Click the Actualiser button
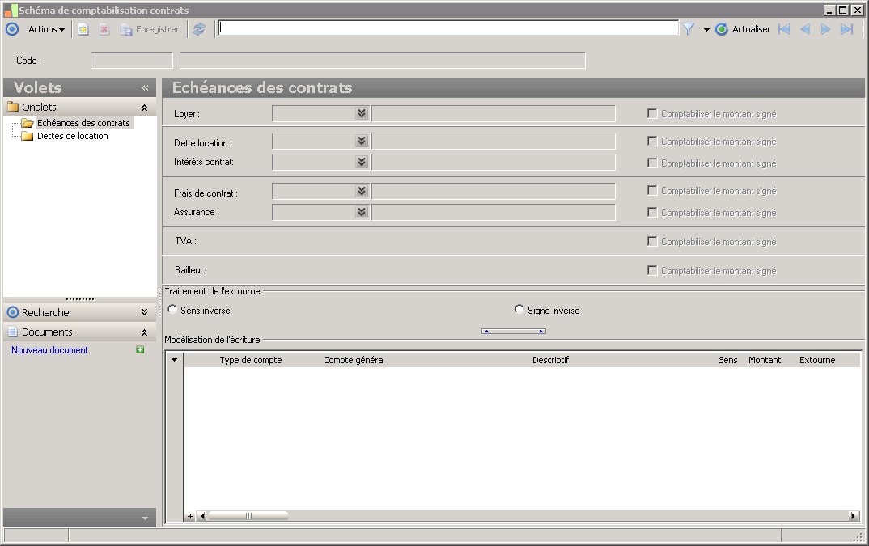This screenshot has width=869, height=546. [743, 29]
